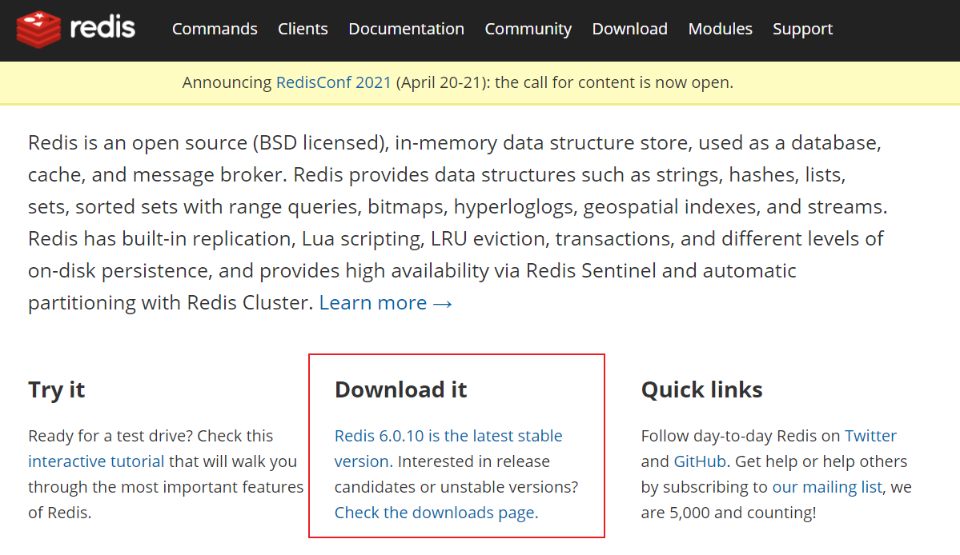This screenshot has width=960, height=555.
Task: Select Download in the navigation bar
Action: coord(630,29)
